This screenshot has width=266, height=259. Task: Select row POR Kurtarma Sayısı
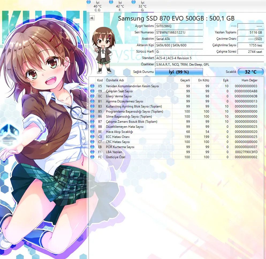(174, 147)
